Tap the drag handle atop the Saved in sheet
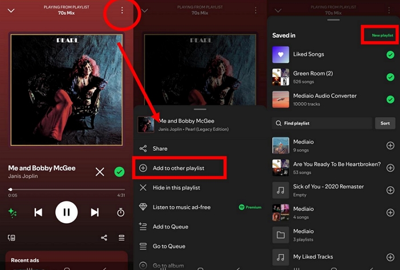Screen dimensions: 400x270 [333, 20]
